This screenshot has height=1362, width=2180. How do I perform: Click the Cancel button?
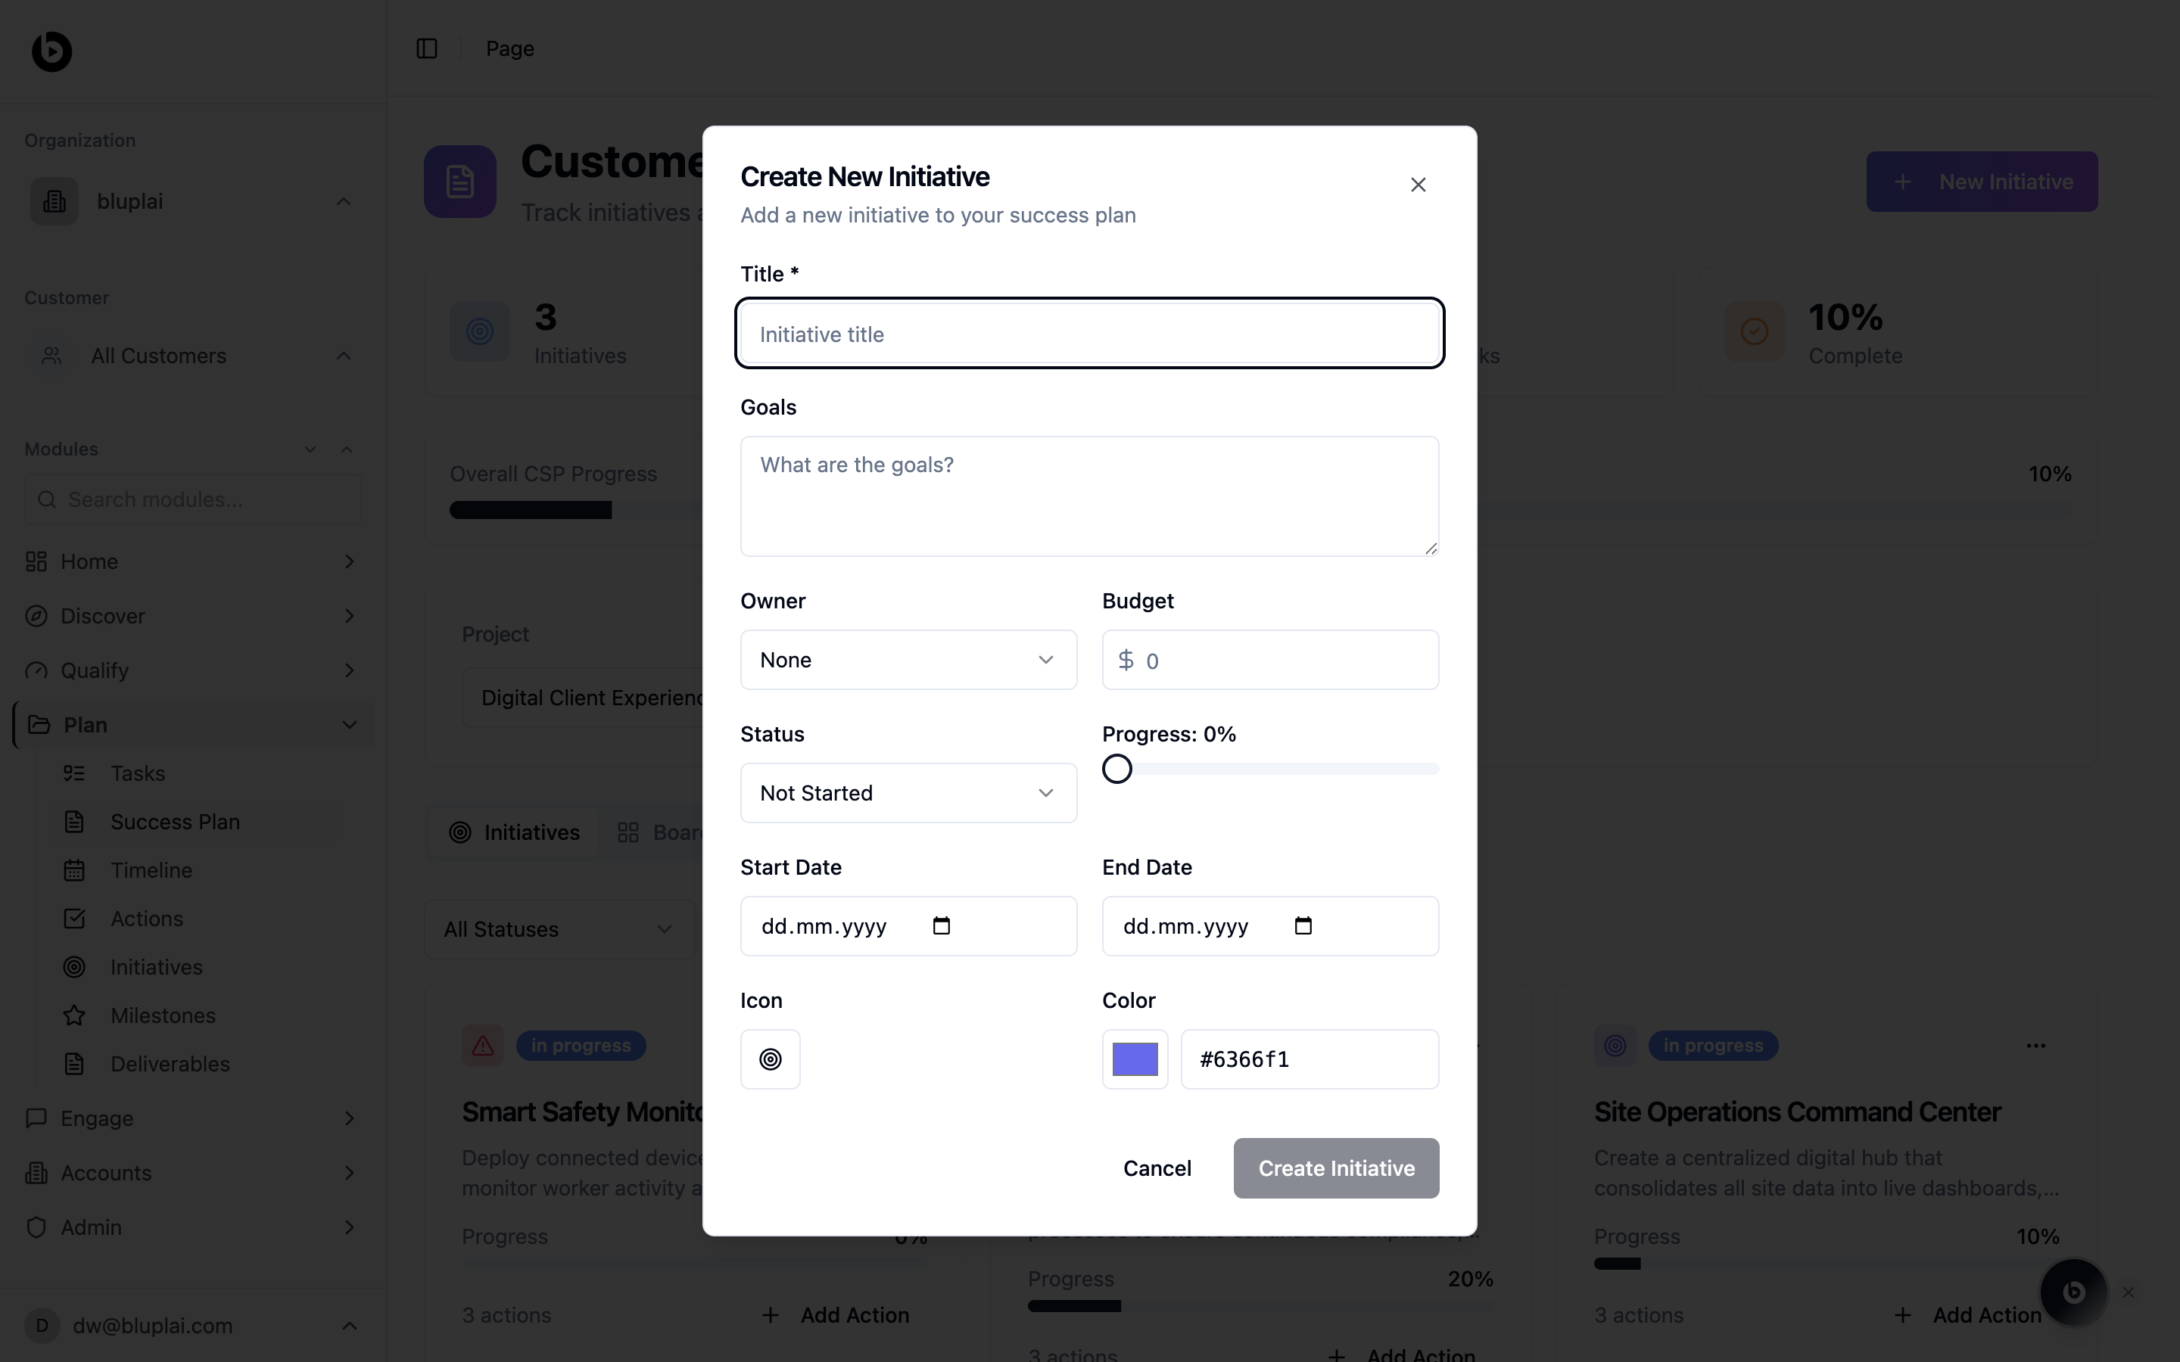pos(1157,1168)
